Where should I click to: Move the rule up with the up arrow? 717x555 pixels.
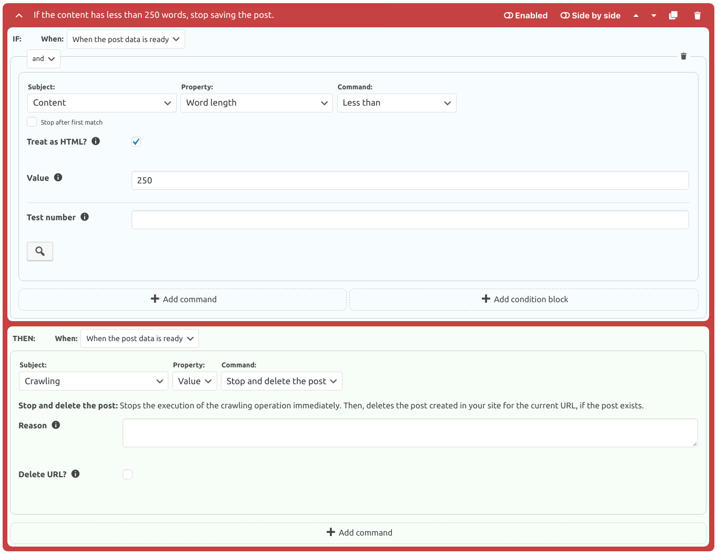pos(635,16)
